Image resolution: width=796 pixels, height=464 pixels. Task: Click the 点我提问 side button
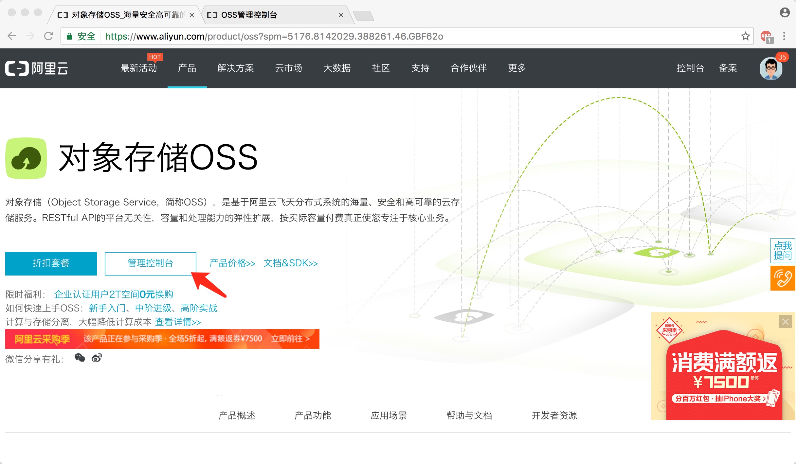[783, 251]
